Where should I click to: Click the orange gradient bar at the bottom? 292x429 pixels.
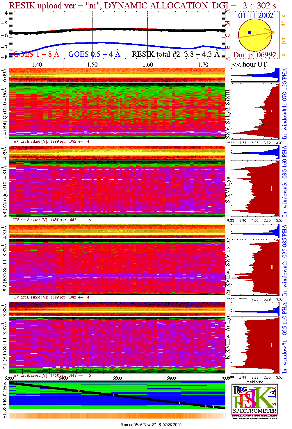point(117,416)
